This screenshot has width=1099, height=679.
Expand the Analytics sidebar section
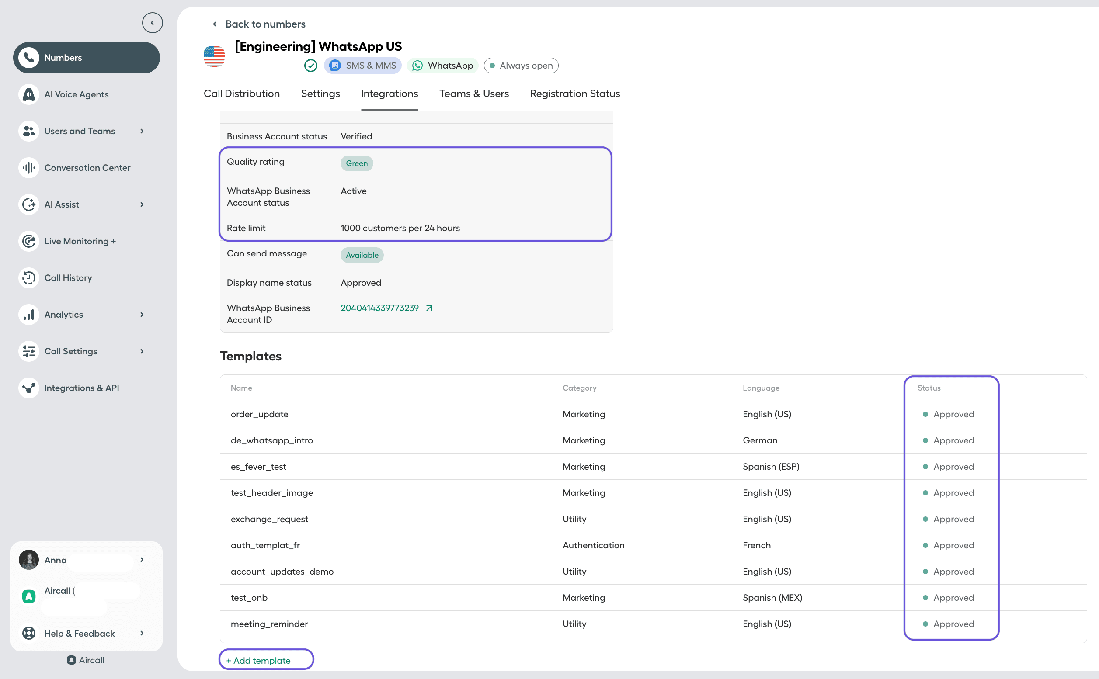142,314
